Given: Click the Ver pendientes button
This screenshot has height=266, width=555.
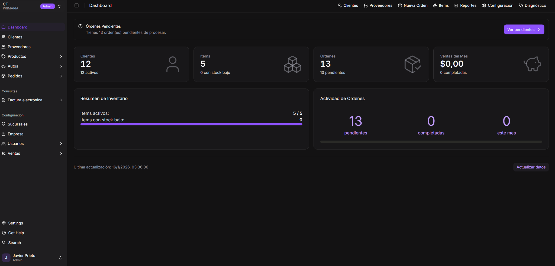Looking at the screenshot, I should tap(524, 30).
